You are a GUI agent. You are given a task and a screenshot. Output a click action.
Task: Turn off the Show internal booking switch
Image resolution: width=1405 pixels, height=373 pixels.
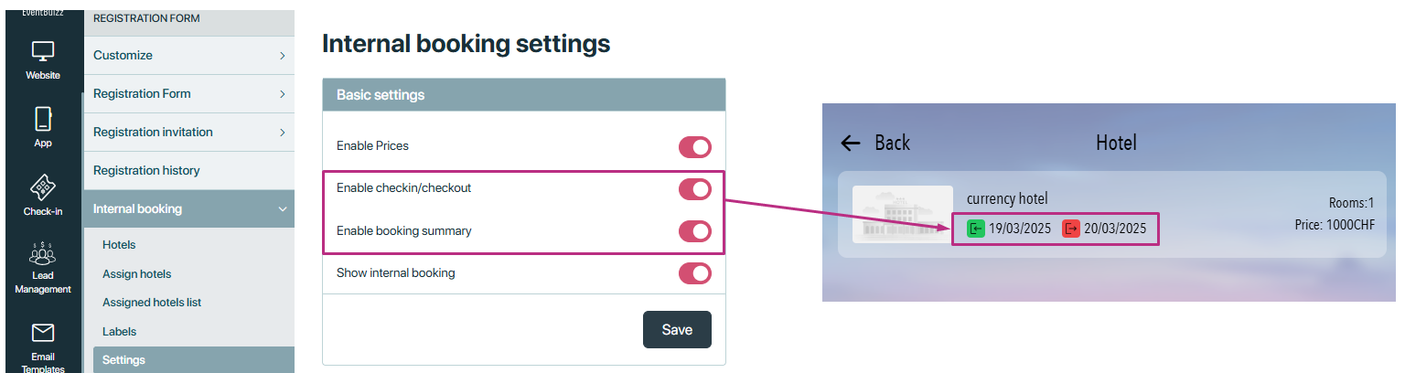[x=694, y=273]
